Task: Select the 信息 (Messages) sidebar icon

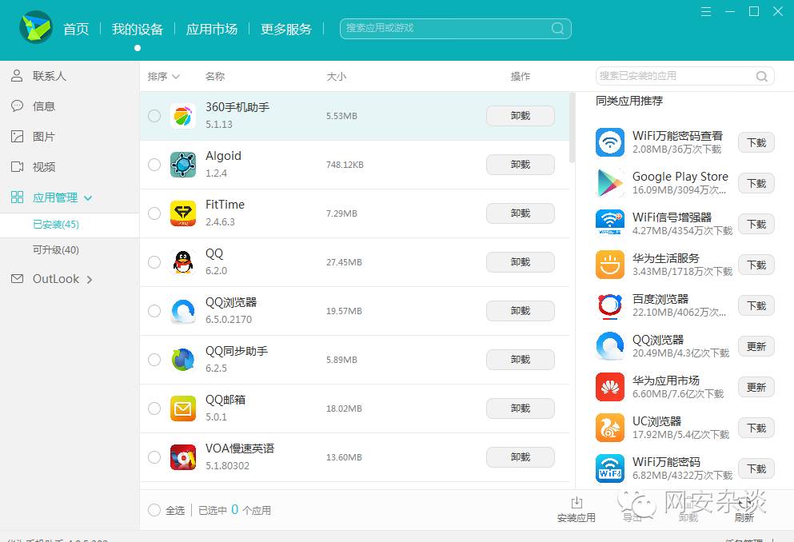Action: 18,106
